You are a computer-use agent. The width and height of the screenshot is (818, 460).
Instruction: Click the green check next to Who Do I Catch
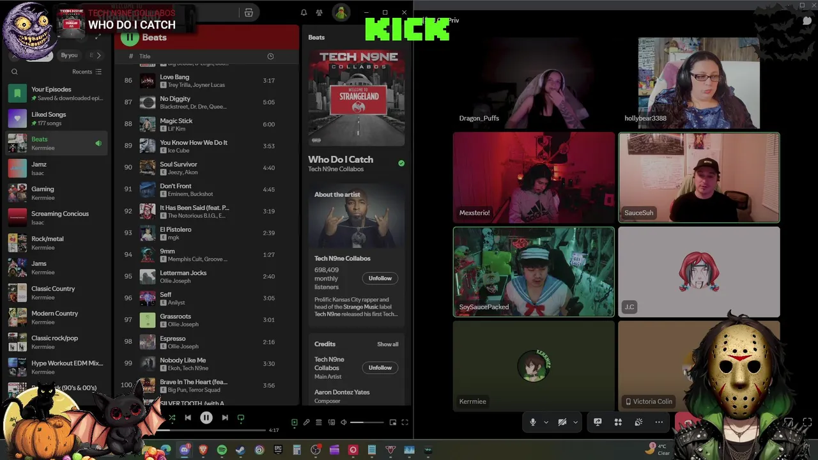click(401, 164)
